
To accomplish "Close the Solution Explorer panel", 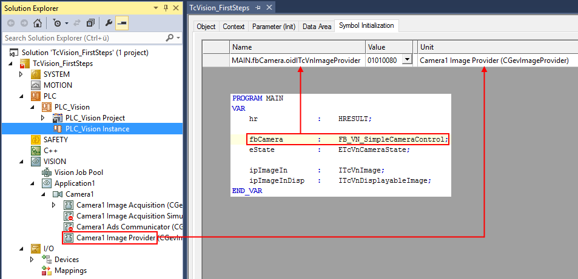I will [x=176, y=8].
